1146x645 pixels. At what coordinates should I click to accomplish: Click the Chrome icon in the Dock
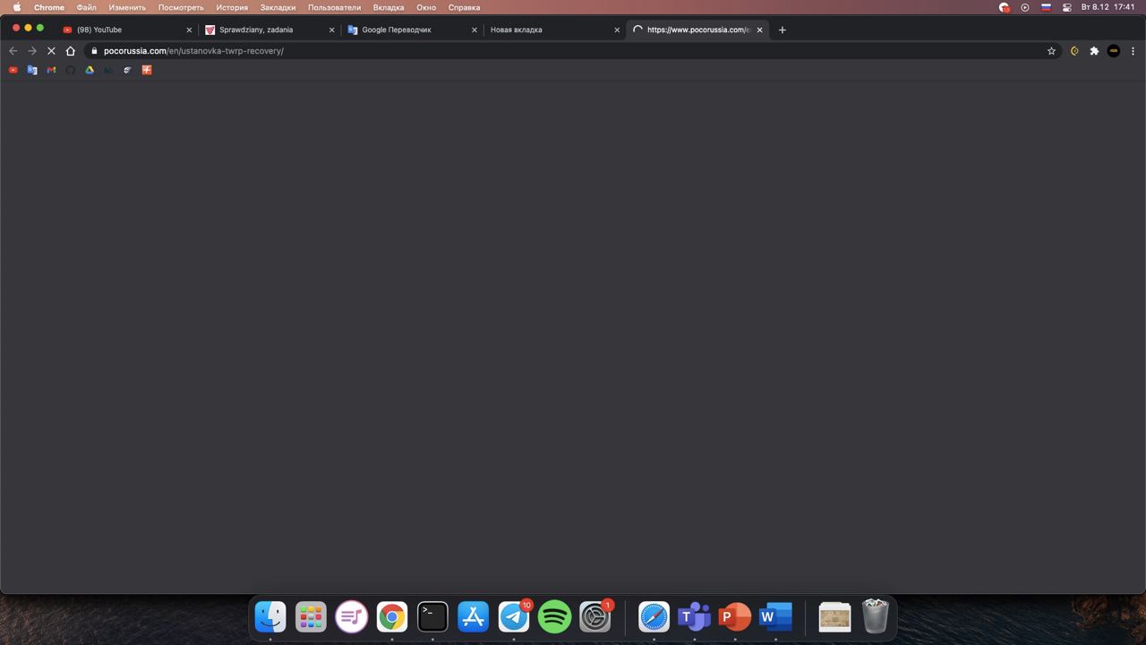coord(392,616)
